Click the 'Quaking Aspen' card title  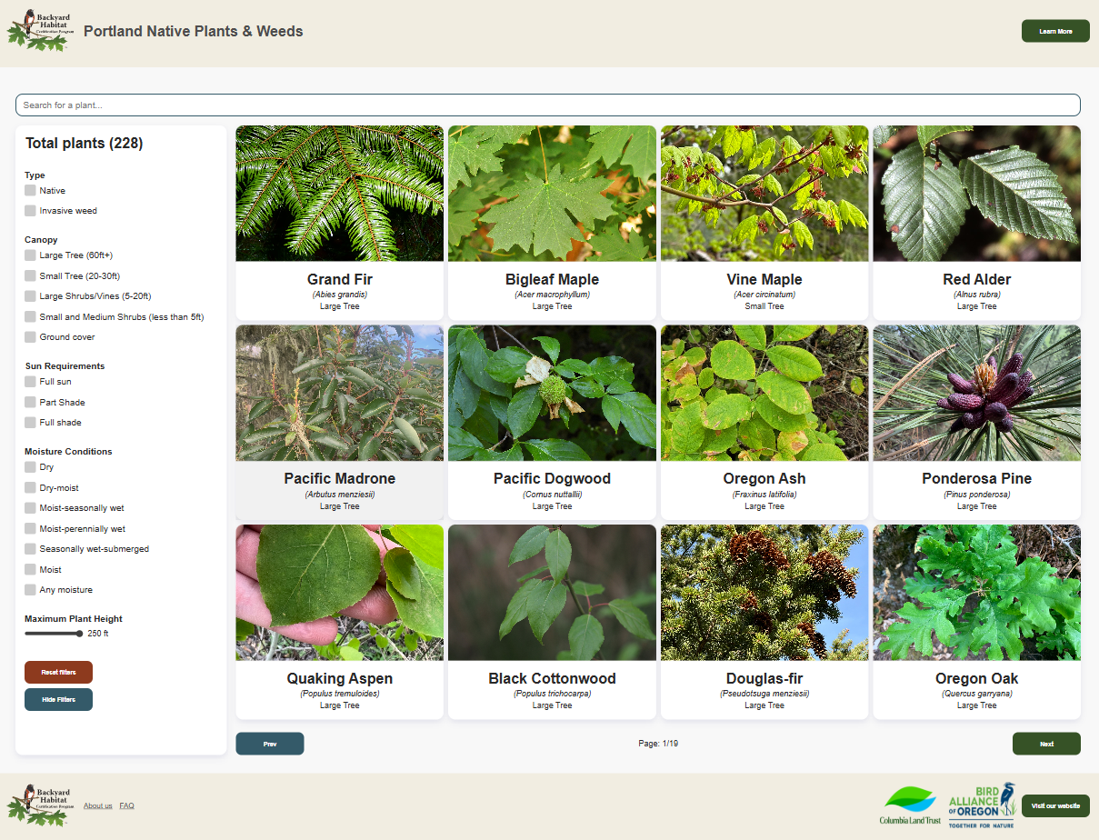pyautogui.click(x=340, y=678)
